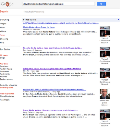Expand More search categories
This screenshot has height=129, width=120.
tap(2, 43)
